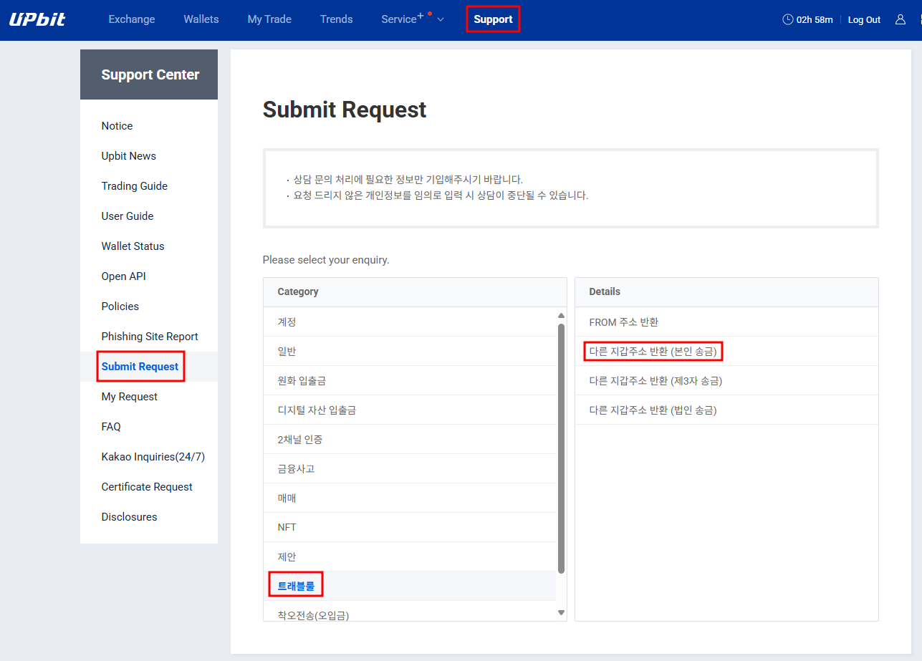Click the category list scroll-up arrow

tap(561, 316)
